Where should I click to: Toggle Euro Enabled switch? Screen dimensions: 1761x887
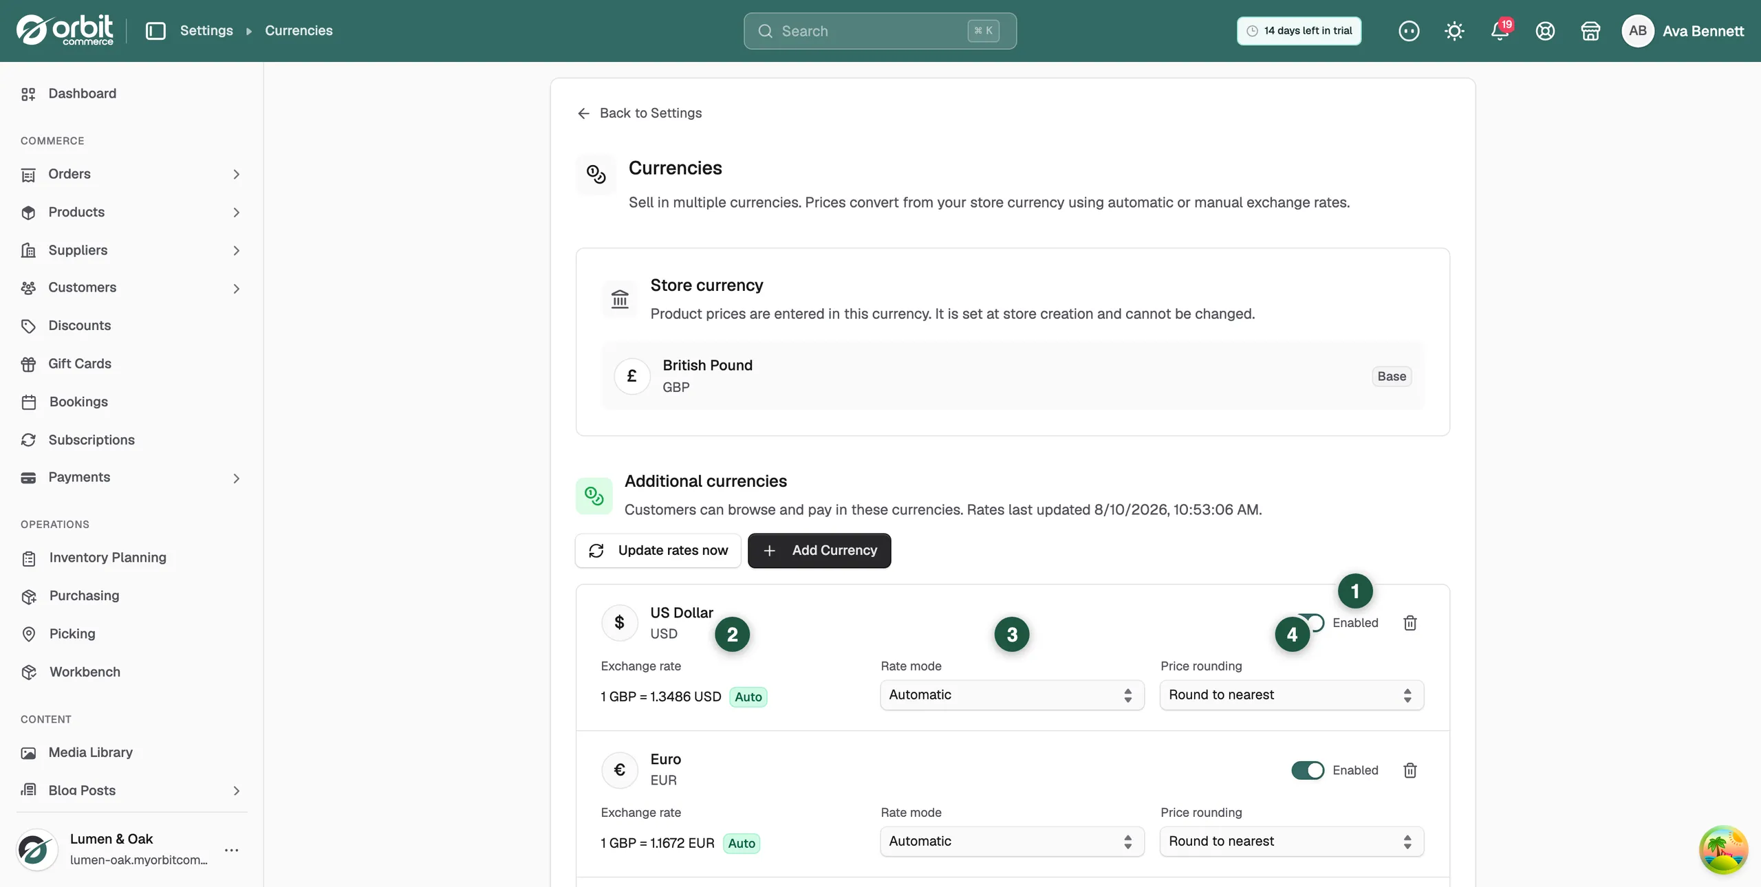tap(1308, 770)
